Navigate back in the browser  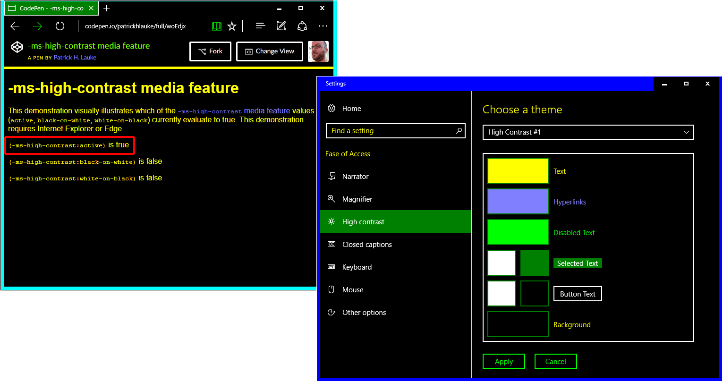(x=15, y=26)
